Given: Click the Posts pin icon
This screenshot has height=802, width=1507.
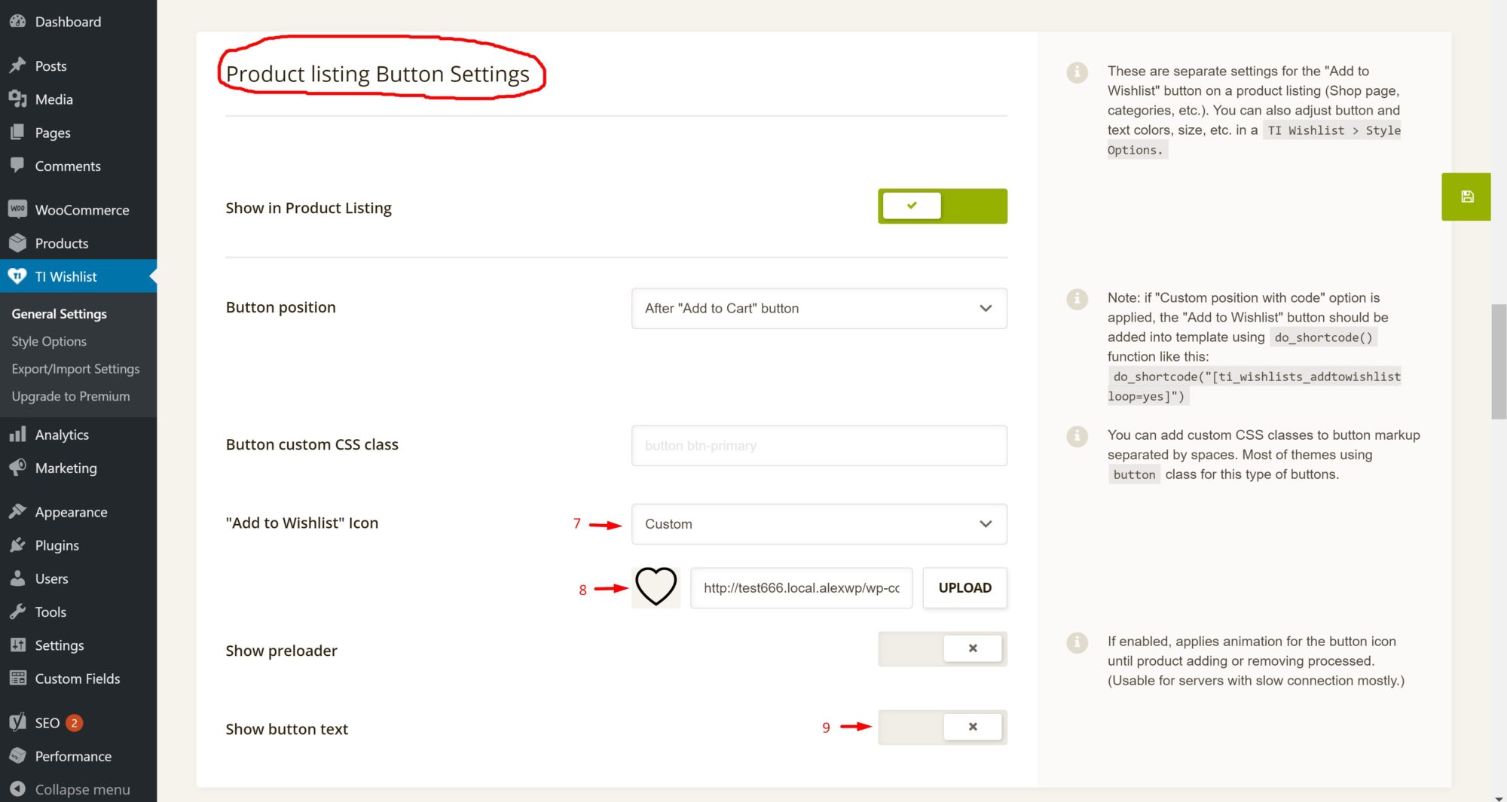Looking at the screenshot, I should click(x=17, y=66).
